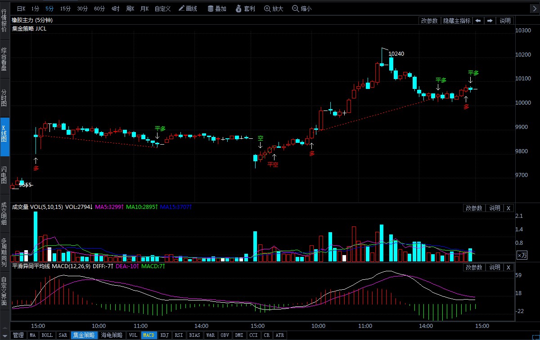Select the RSI indicator tab
Screen dimensions: 540x340
click(179, 335)
